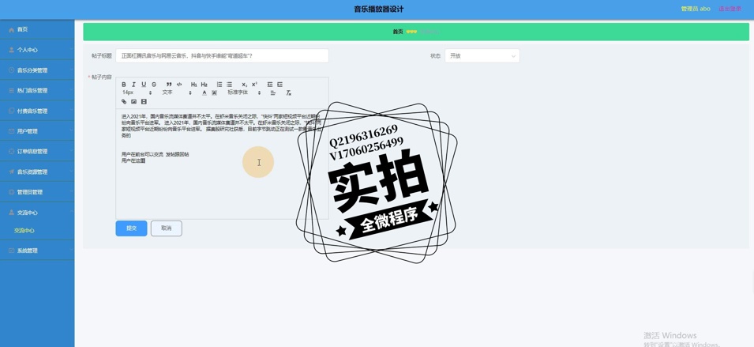Open the 状态 status dropdown showing 开放
Image resolution: width=754 pixels, height=347 pixels.
click(482, 56)
